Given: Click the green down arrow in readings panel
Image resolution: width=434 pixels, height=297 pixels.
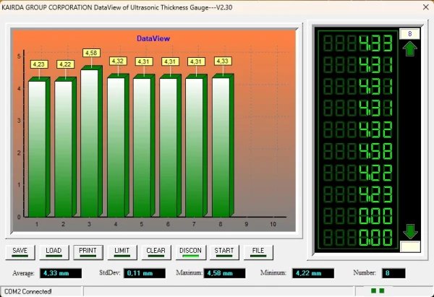Looking at the screenshot, I should point(410,232).
